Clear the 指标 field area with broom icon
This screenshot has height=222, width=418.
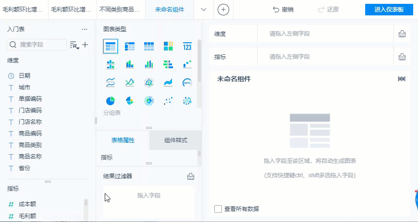tap(402, 57)
